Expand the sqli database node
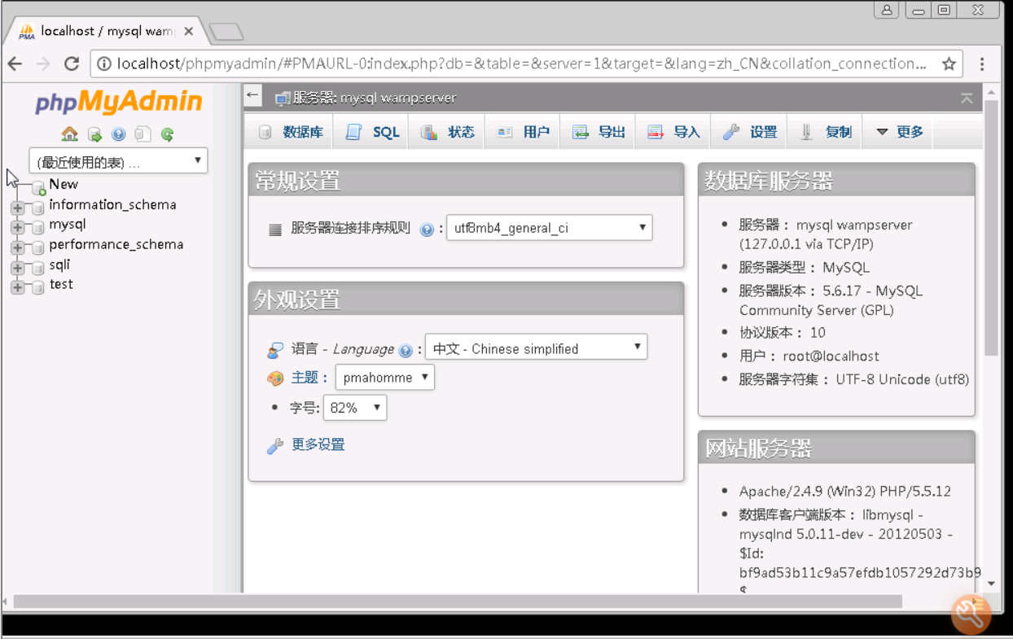The height and width of the screenshot is (639, 1013). click(18, 267)
